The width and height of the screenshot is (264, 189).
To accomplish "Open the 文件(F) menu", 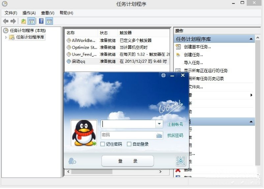I will [11, 13].
